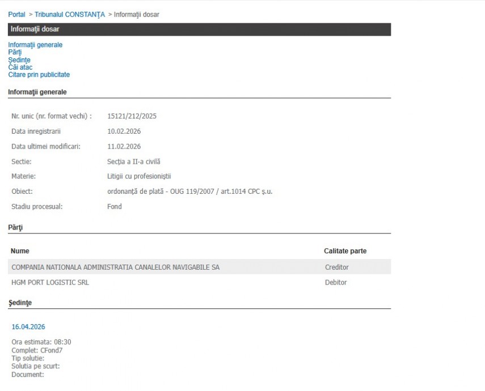This screenshot has height=391, width=485.
Task: Click the Calitate parte column header
Action: pyautogui.click(x=345, y=250)
